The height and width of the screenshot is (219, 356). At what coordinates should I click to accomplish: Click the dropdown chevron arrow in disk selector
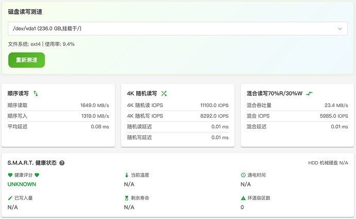[339, 29]
